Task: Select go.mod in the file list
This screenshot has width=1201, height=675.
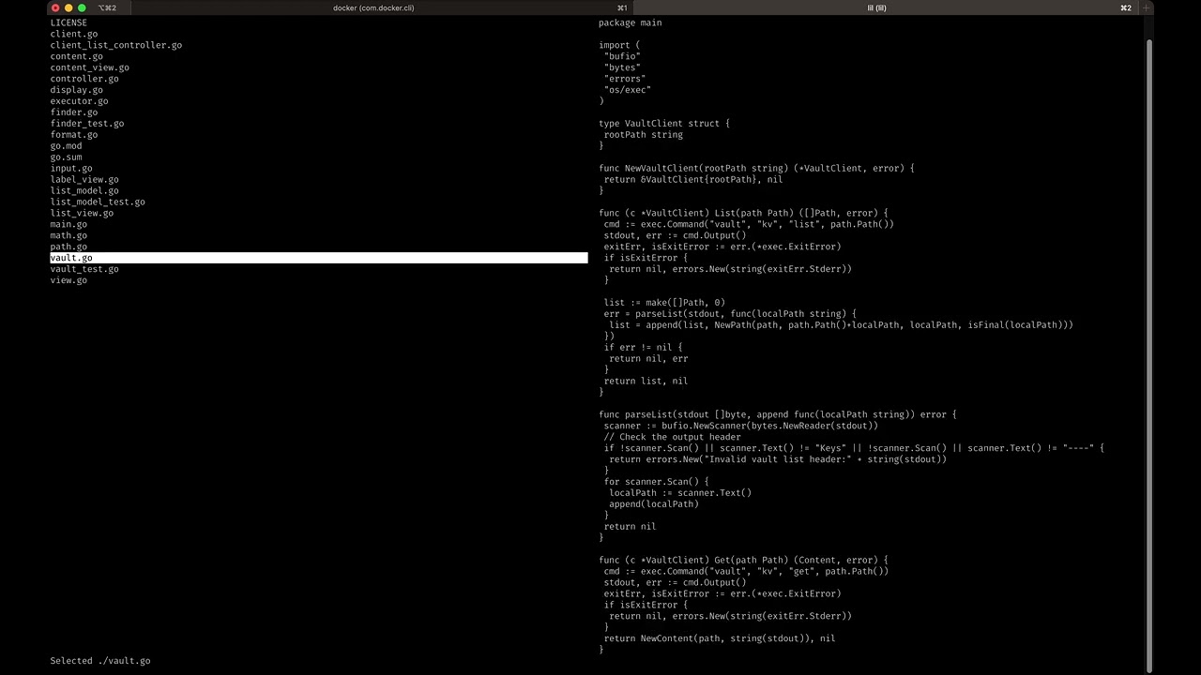Action: pyautogui.click(x=66, y=146)
